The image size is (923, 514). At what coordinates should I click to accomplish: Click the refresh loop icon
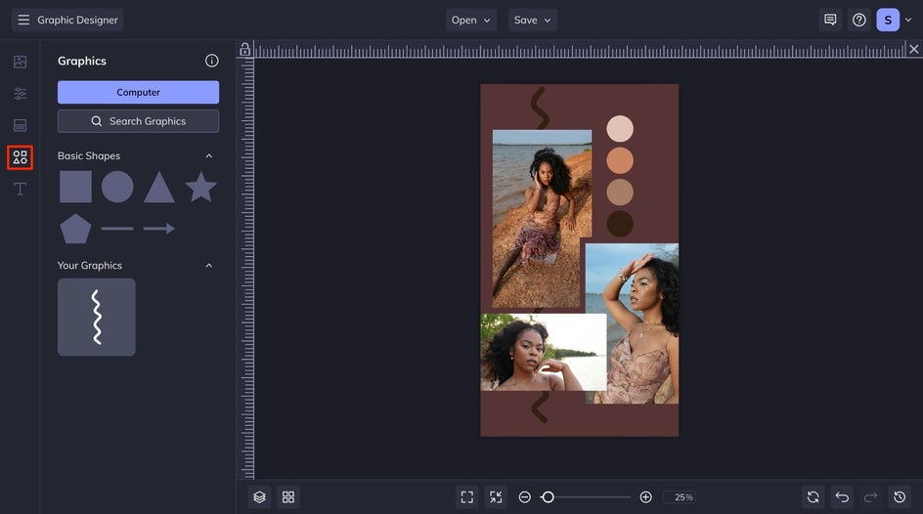[x=813, y=497]
